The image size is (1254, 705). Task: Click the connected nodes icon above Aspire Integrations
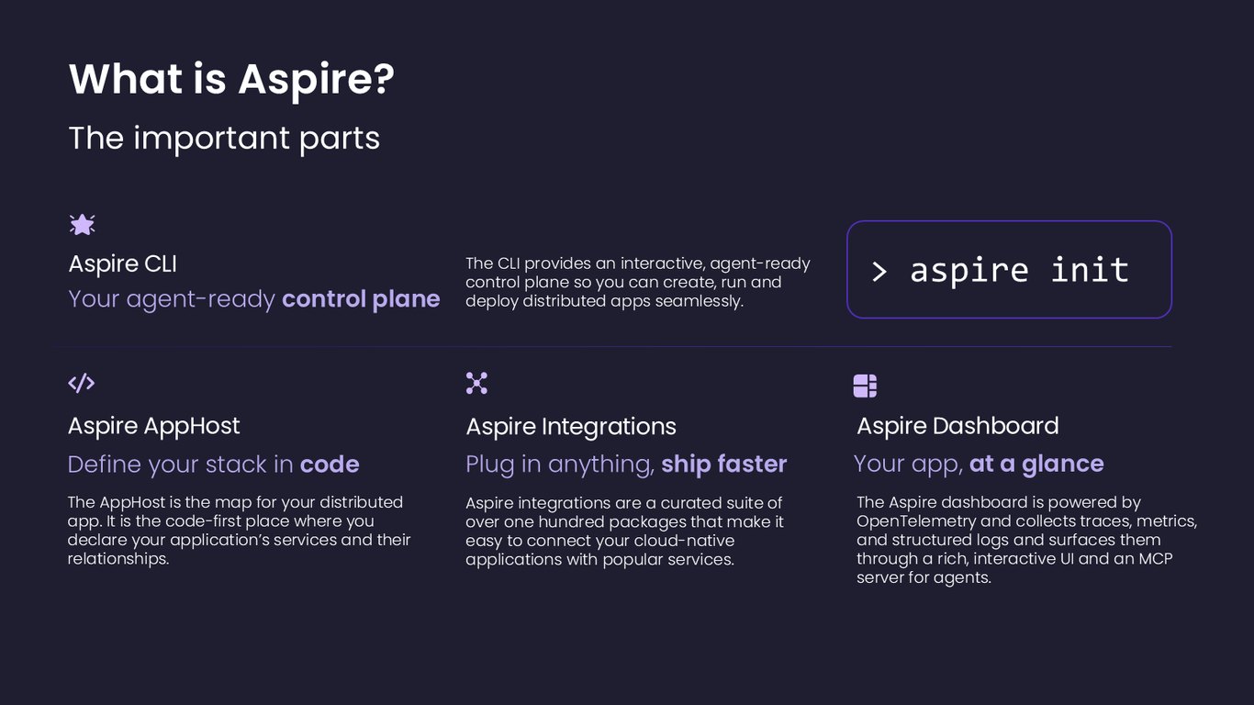(x=476, y=383)
